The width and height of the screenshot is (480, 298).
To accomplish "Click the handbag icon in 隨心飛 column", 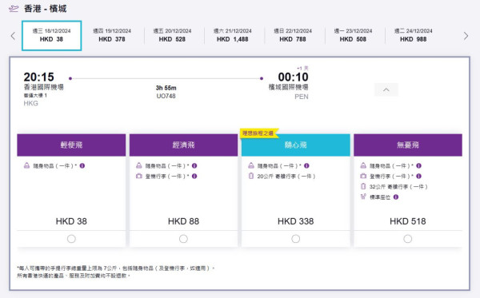I will click(251, 165).
